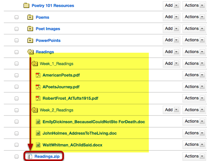Open Add menu for Week_2_Readings

point(171,110)
